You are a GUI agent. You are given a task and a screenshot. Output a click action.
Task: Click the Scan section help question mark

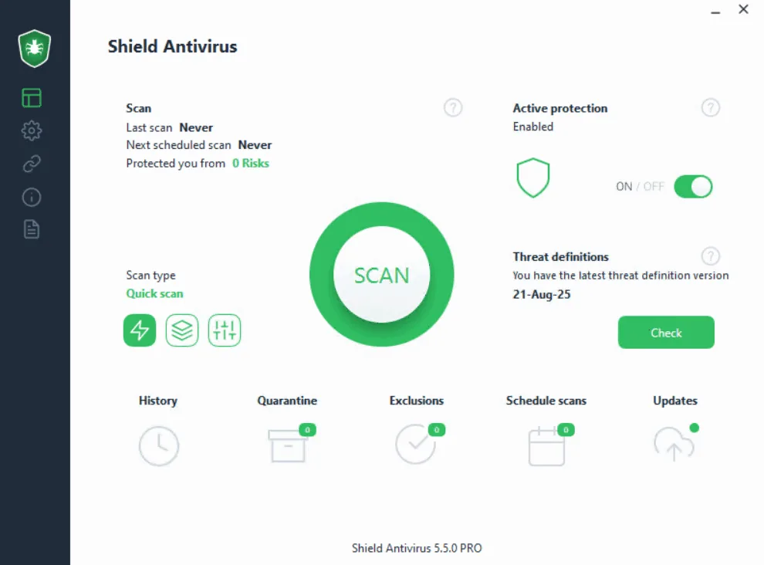coord(453,108)
